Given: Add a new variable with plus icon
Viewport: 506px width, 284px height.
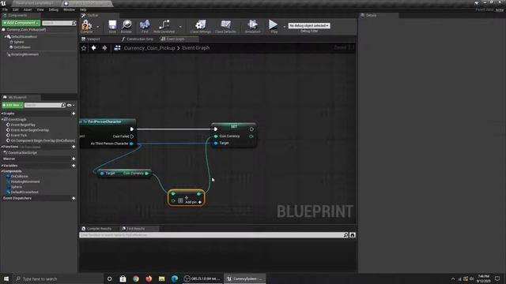Looking at the screenshot, I should 74,166.
